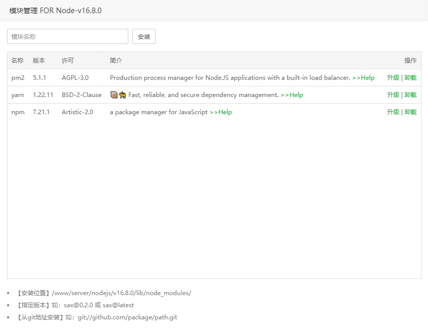
Task: Click the 版本 column header
Action: tap(39, 61)
